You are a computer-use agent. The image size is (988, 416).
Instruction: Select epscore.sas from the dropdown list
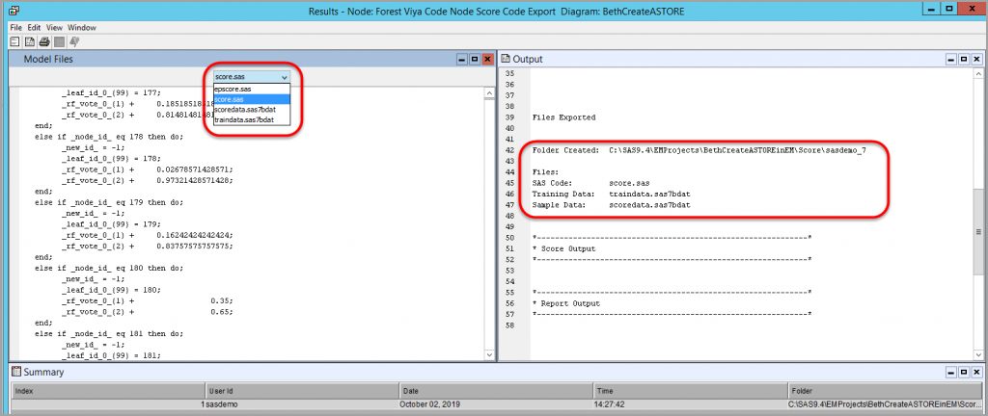tap(233, 89)
